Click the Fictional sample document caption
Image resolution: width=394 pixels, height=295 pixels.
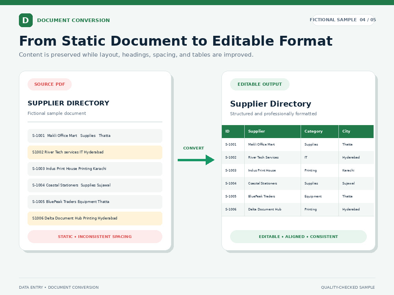click(x=57, y=113)
